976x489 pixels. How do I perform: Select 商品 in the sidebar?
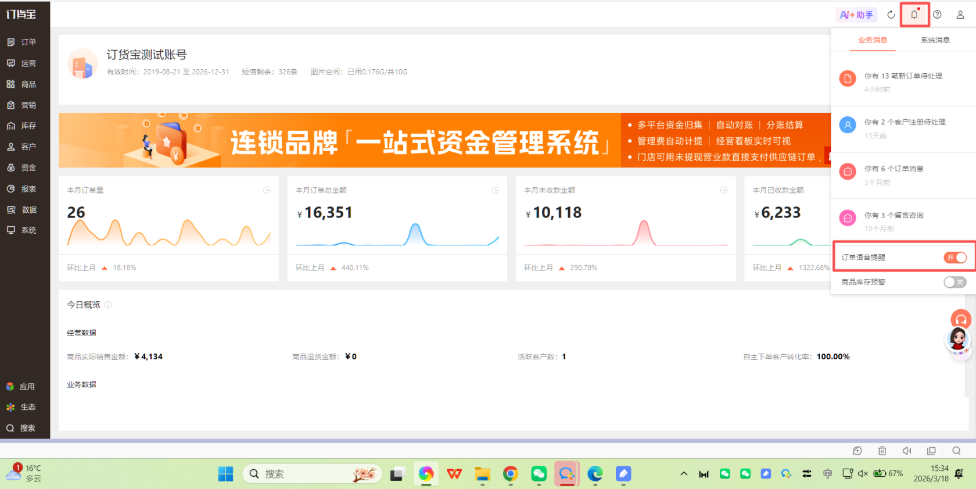pos(21,84)
